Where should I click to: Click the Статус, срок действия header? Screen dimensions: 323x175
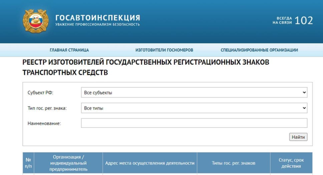291,163
